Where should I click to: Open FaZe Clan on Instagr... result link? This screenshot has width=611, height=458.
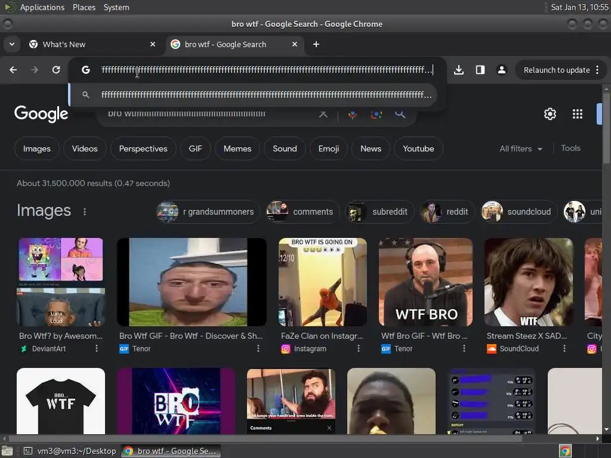pos(322,336)
